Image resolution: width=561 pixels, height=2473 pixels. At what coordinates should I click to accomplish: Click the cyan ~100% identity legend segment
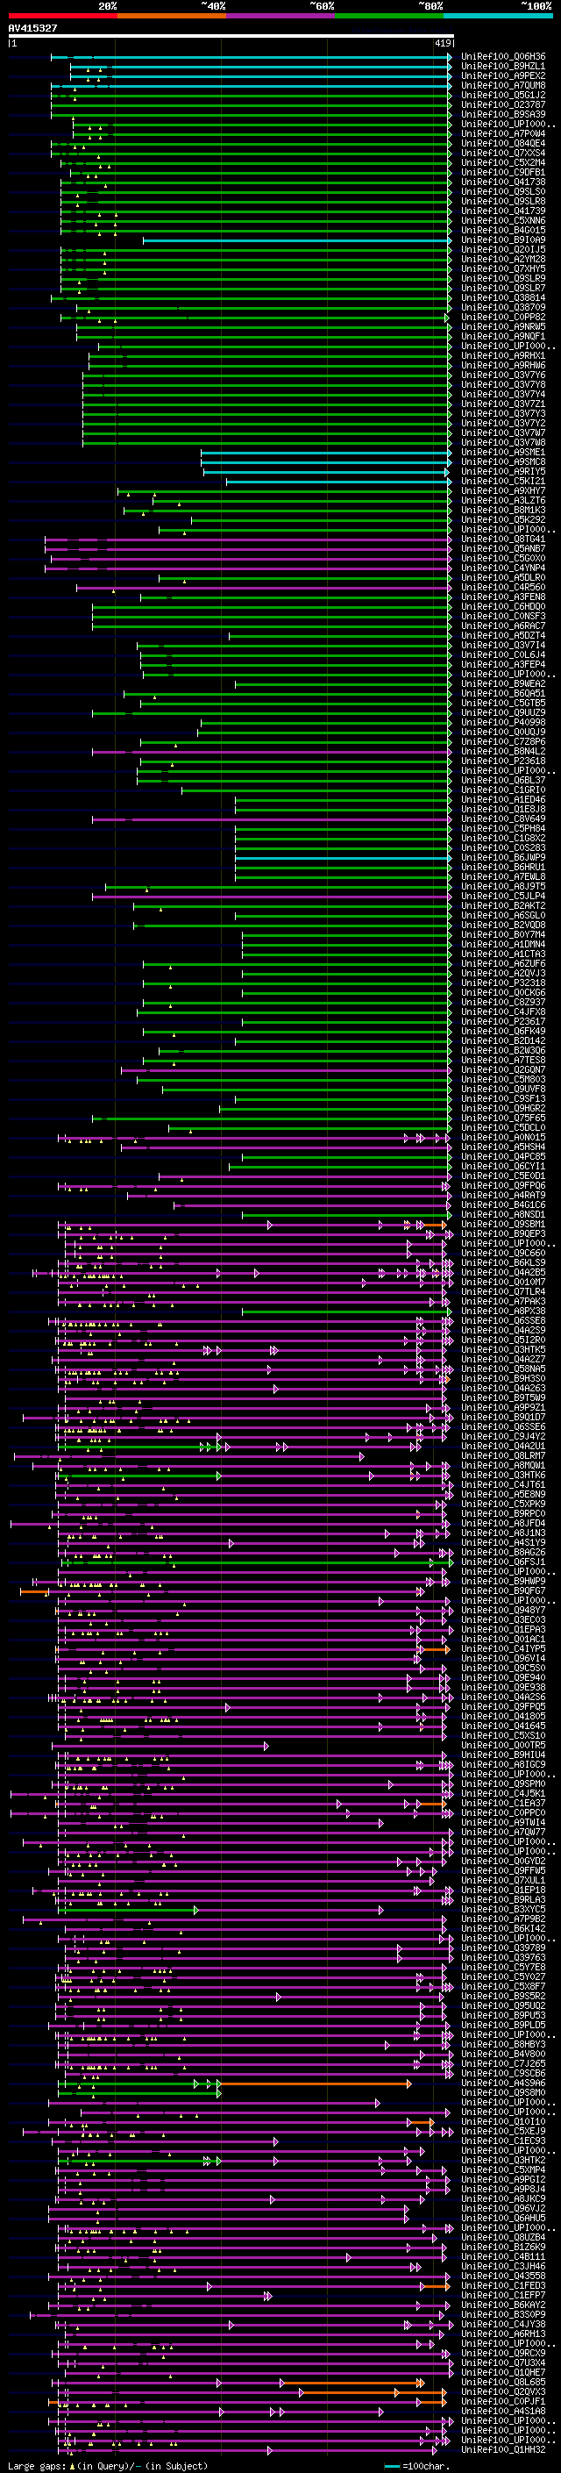click(498, 16)
